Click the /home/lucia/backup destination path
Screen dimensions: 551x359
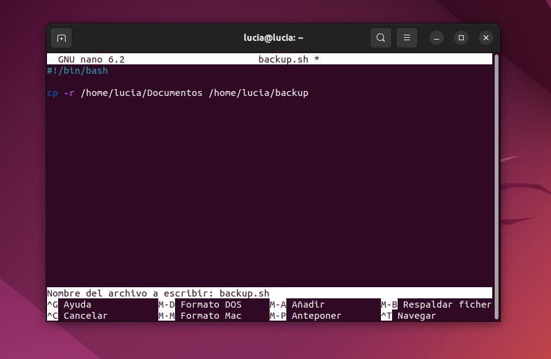[260, 93]
